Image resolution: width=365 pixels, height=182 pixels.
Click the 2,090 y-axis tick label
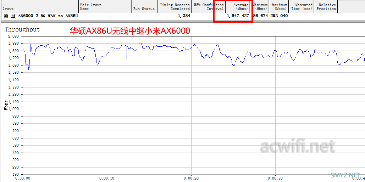click(14, 36)
